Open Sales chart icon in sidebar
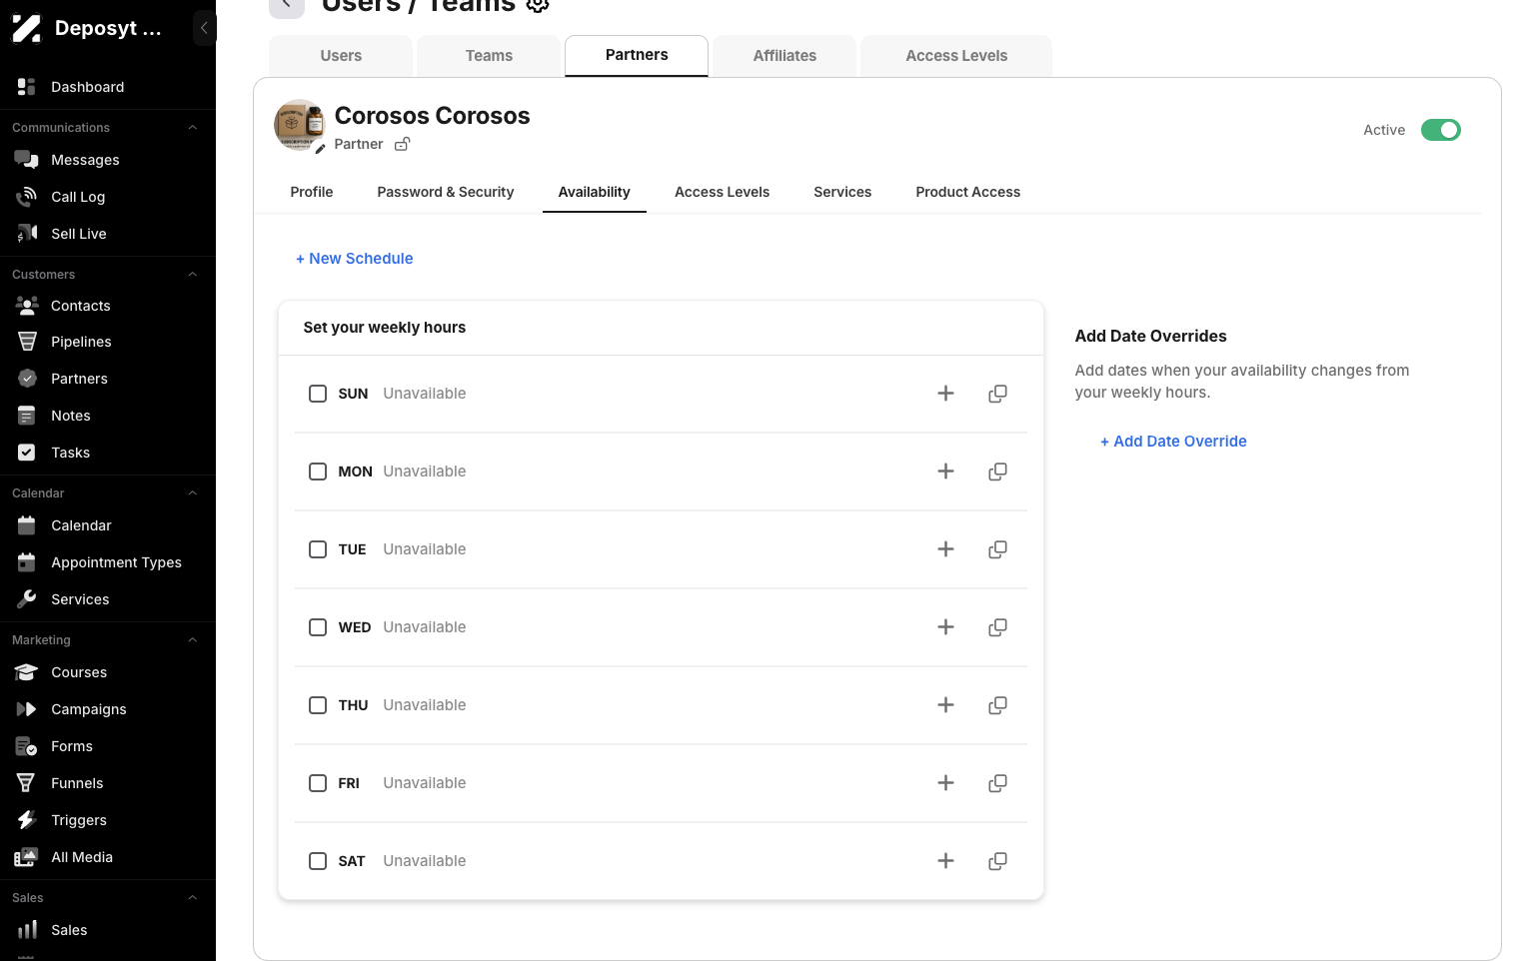1540x961 pixels. [27, 930]
